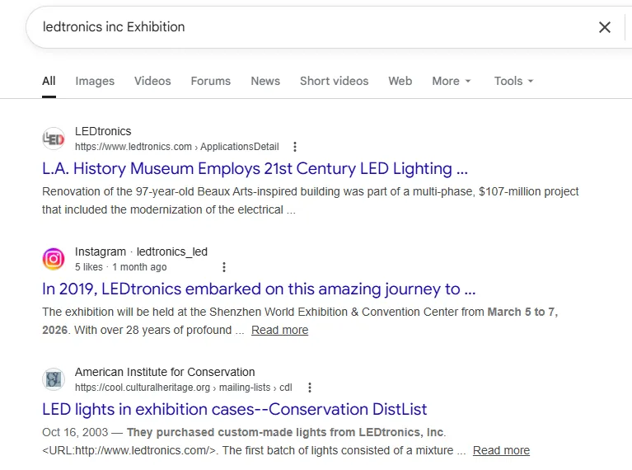Open the Short videos tab
The image size is (632, 470).
[x=334, y=81]
